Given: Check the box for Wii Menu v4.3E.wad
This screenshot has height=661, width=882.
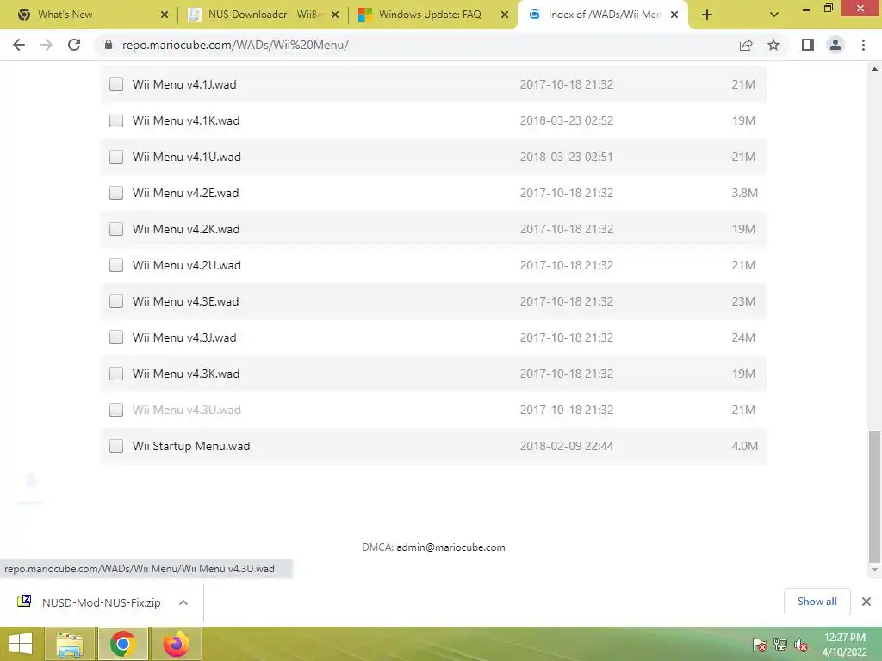Looking at the screenshot, I should tap(116, 301).
